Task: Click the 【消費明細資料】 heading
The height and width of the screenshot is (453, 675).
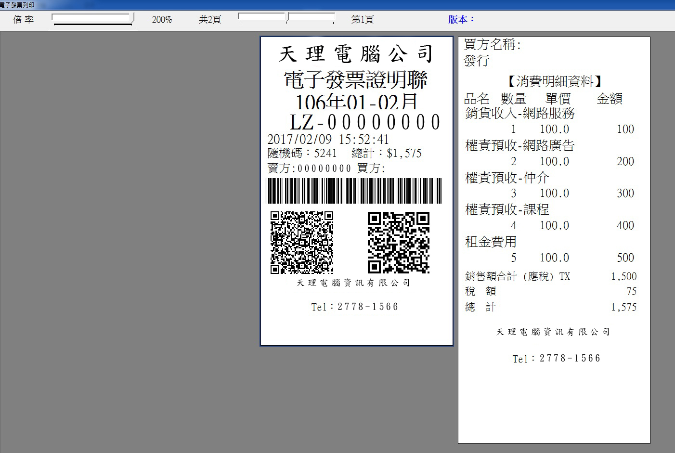Action: tap(555, 81)
